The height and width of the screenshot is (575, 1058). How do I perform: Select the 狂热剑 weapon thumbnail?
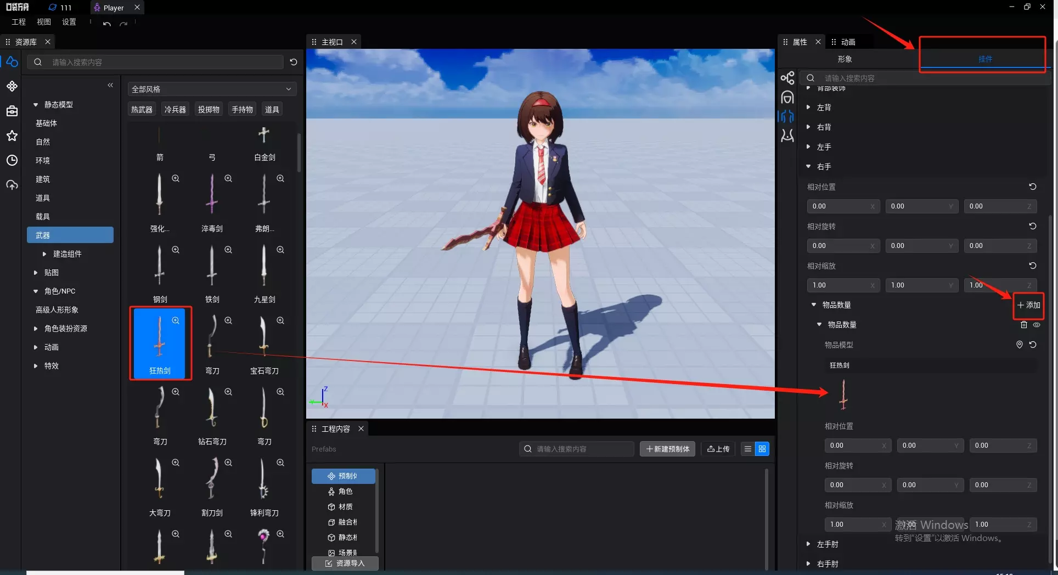[160, 343]
